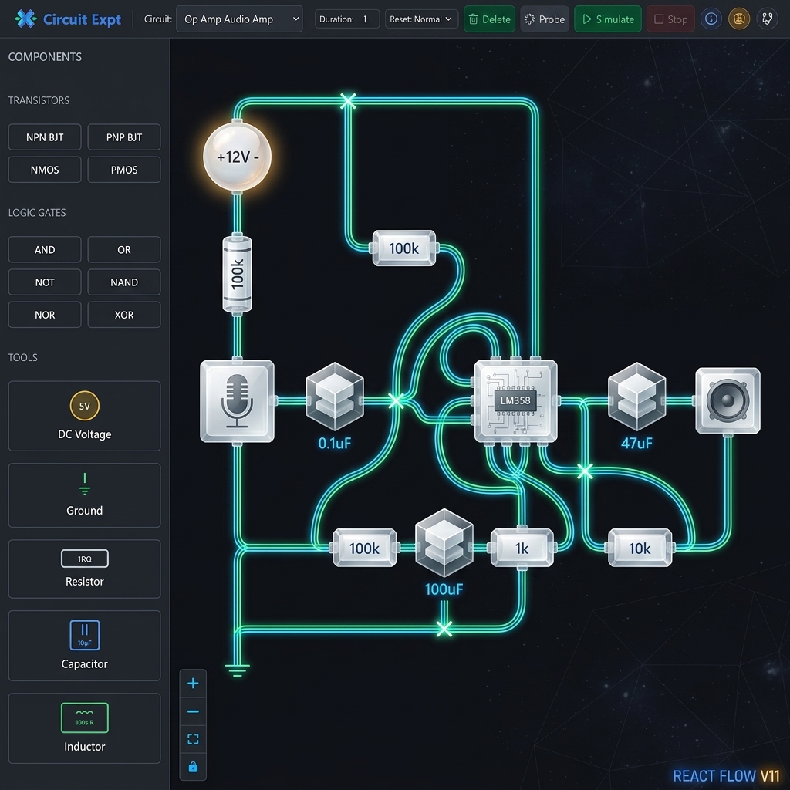Click the Delete button
This screenshot has height=790, width=790.
coord(489,19)
